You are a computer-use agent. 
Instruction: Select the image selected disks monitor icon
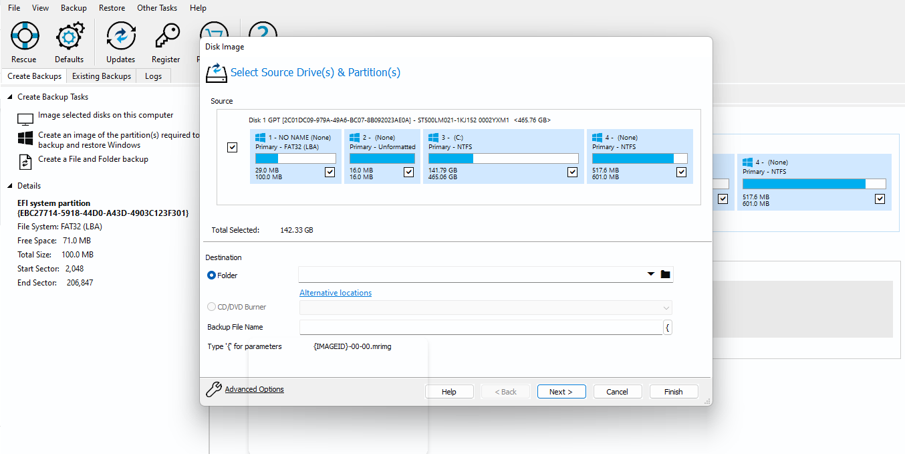coord(25,120)
